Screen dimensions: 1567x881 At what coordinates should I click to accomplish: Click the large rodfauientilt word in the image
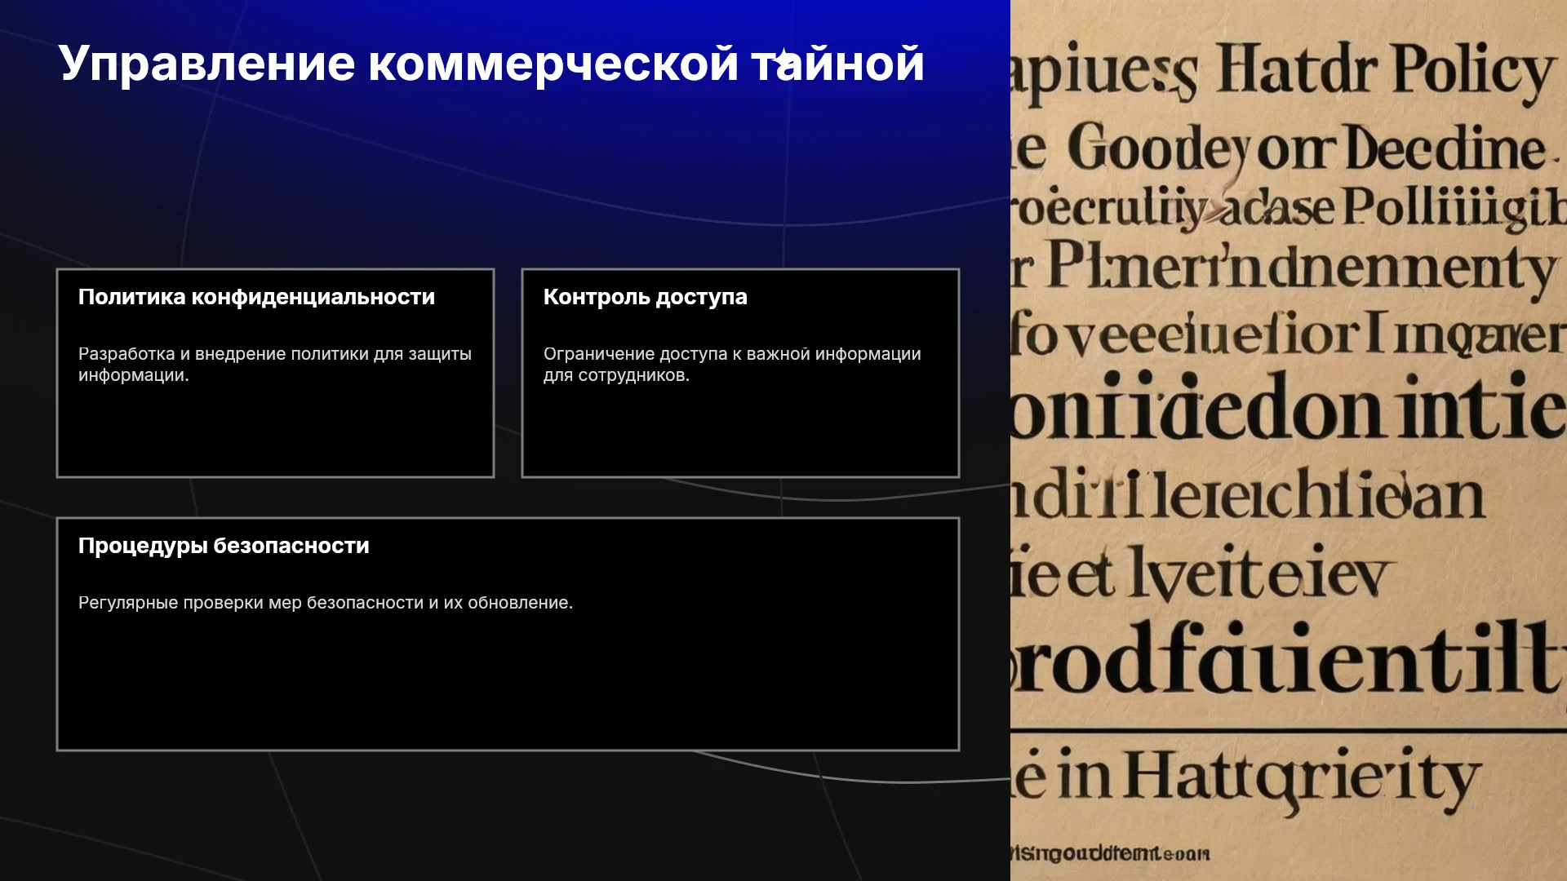pyautogui.click(x=1289, y=658)
